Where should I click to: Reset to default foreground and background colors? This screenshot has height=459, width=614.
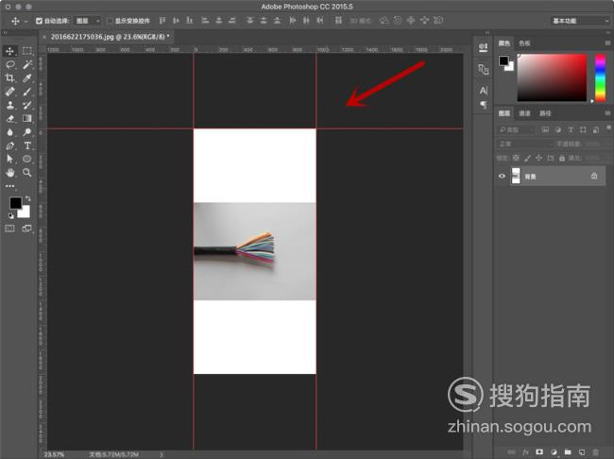point(11,215)
